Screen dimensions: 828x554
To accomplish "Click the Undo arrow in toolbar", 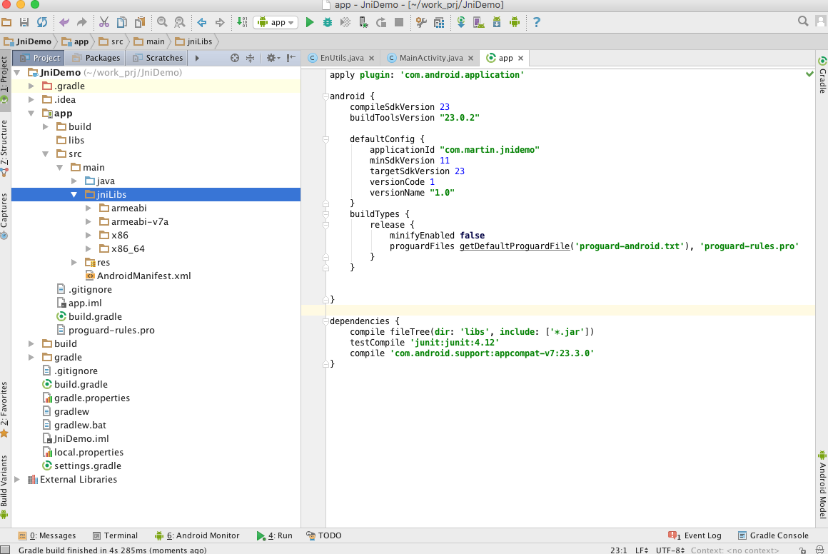I will [x=65, y=22].
